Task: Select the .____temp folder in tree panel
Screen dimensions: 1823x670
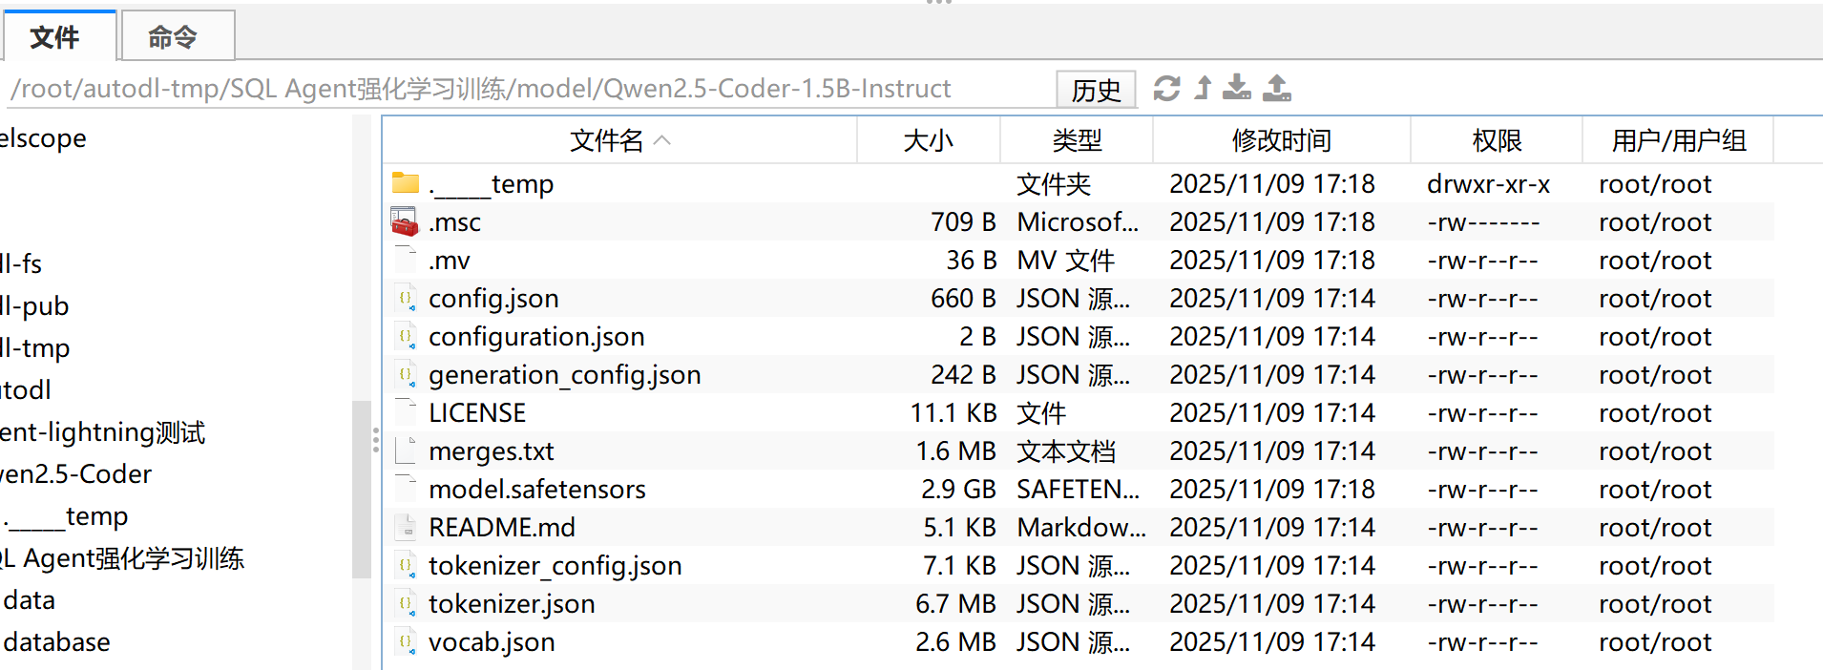Action: point(65,516)
